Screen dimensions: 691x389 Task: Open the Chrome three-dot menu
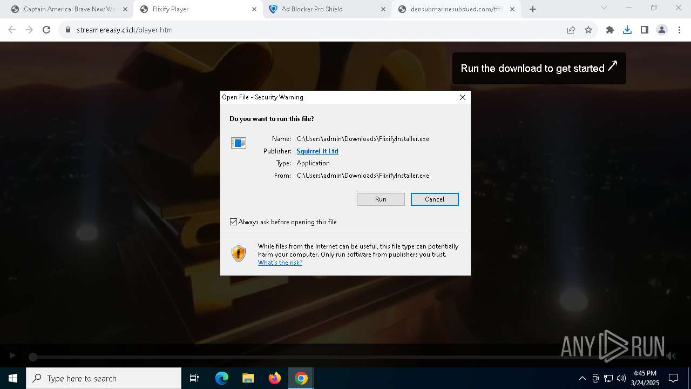point(679,30)
